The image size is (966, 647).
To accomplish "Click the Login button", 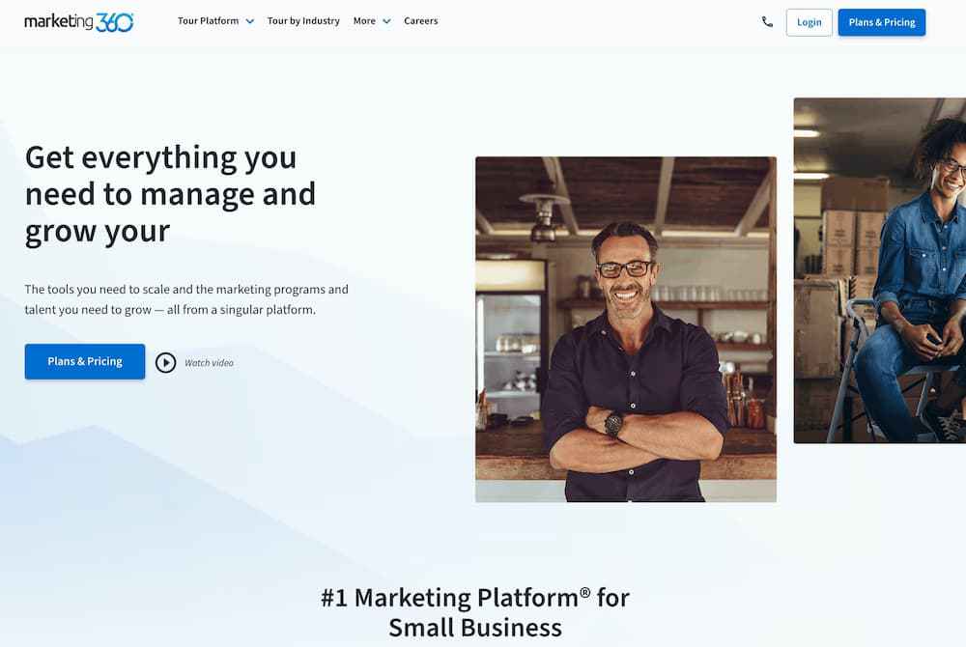I will coord(809,22).
